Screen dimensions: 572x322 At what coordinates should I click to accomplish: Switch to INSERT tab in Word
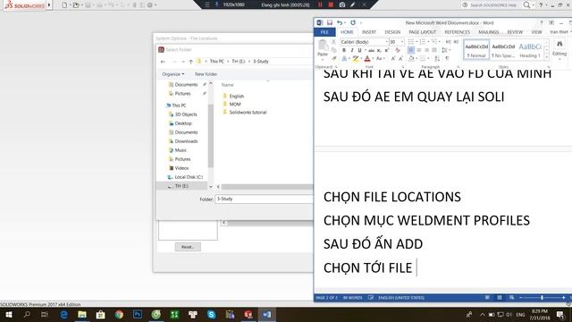click(x=369, y=32)
